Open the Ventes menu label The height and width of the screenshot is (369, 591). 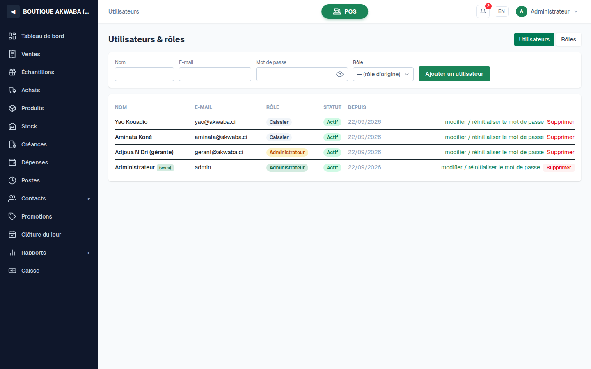pos(31,54)
